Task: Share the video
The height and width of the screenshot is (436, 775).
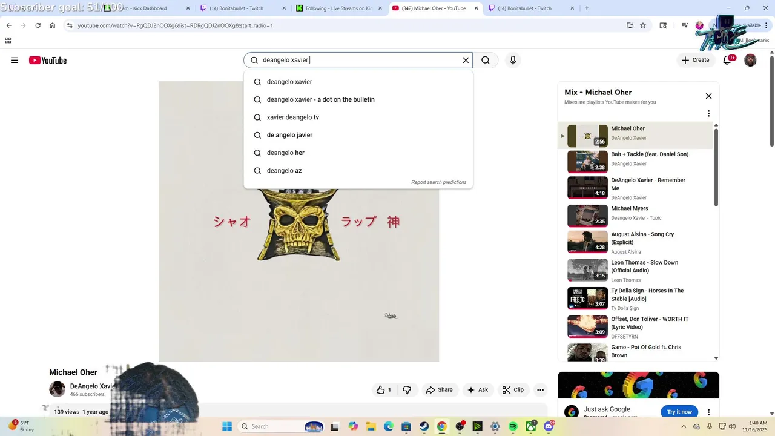Action: coord(440,390)
